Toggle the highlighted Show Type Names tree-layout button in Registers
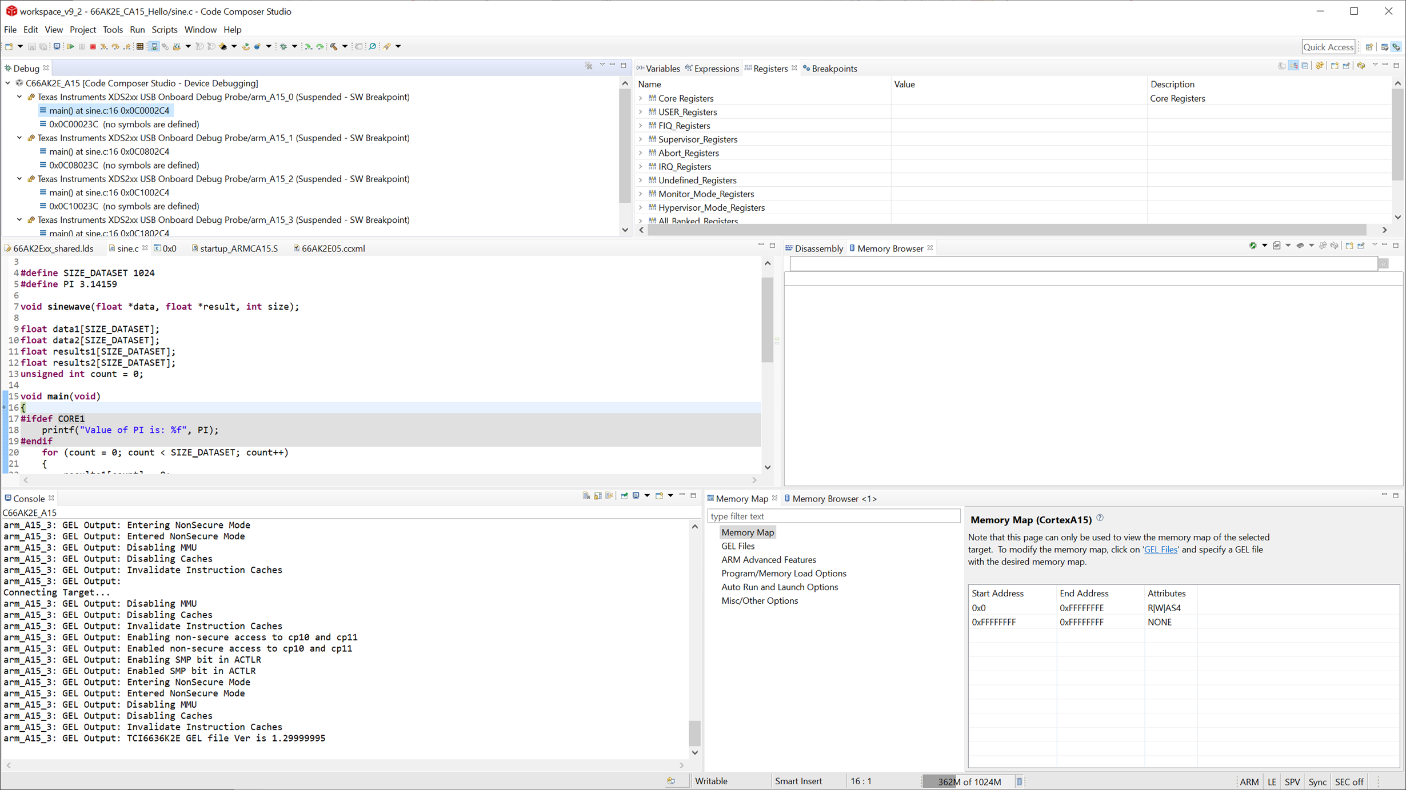The width and height of the screenshot is (1406, 790). click(x=1293, y=66)
